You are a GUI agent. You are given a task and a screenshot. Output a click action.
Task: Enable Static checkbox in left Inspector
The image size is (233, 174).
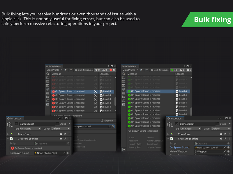[57, 124]
